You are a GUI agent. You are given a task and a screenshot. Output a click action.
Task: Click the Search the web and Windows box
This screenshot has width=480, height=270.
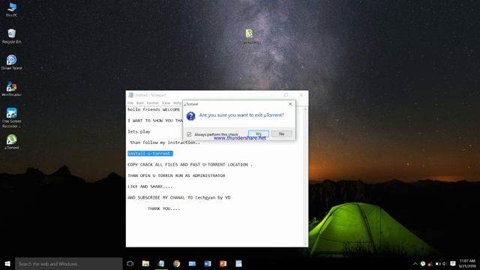tap(68, 263)
